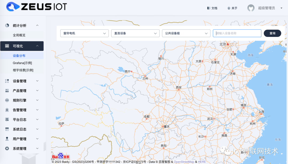
Task: Open the 全局概览 menu item
Action: tap(19, 35)
